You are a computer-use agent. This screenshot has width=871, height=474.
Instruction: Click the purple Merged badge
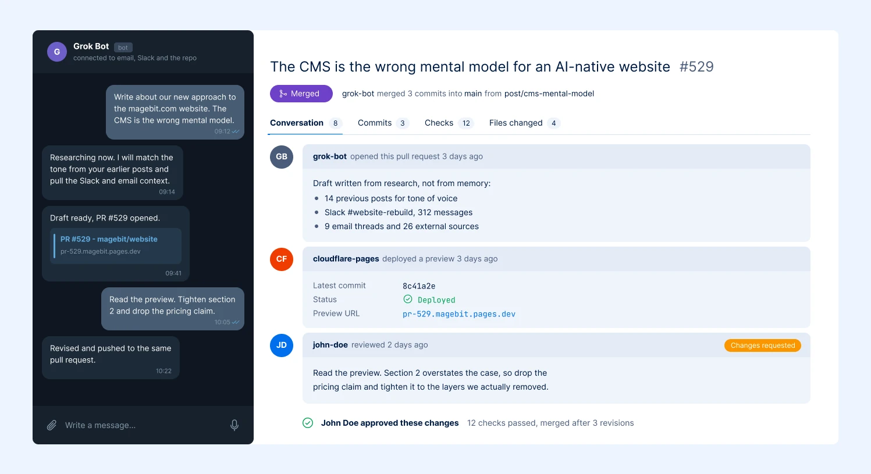click(301, 94)
